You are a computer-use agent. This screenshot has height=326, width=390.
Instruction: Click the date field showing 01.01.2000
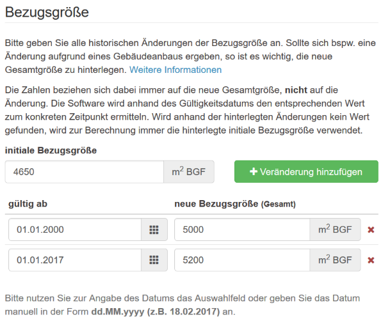pyautogui.click(x=75, y=229)
